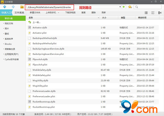Switch to details view icon
164x116 pixels.
[153, 13]
